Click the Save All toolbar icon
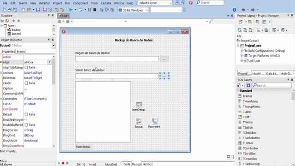295x166 pixels. tap(45, 10)
